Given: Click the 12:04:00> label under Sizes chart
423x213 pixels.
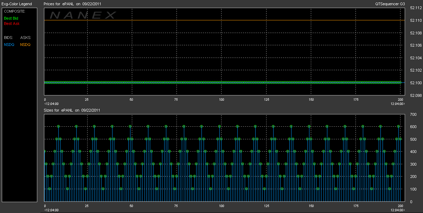Looking at the screenshot, I should tap(398, 210).
